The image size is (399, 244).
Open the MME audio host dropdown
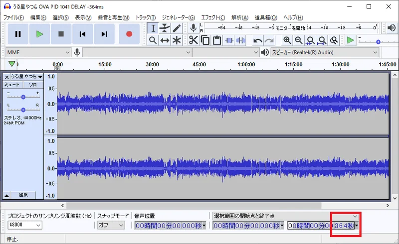point(39,52)
